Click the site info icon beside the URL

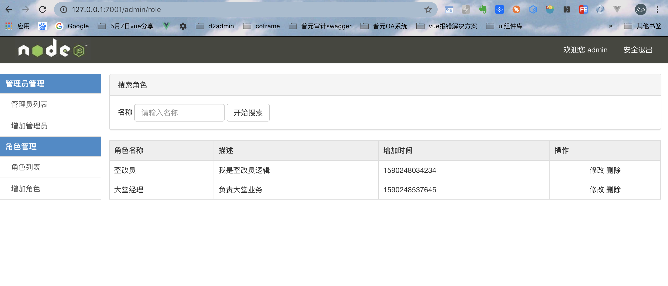click(x=63, y=9)
